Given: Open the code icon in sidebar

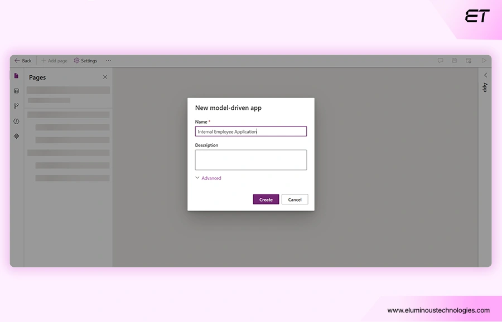Looking at the screenshot, I should tap(16, 121).
